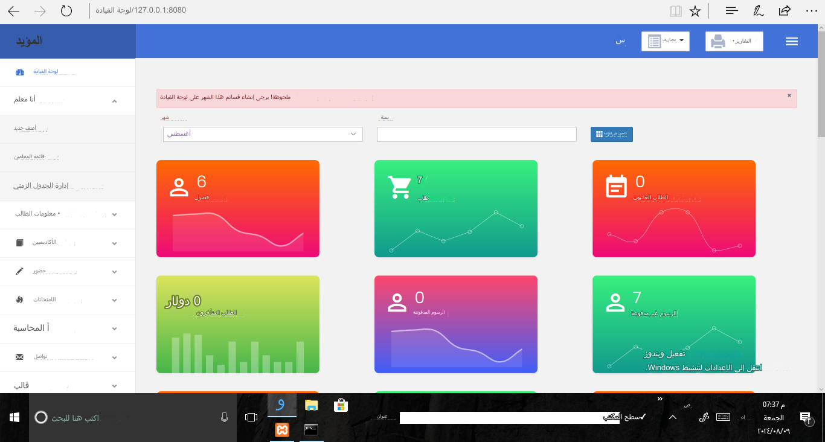
Task: Dismiss the pink notice alert banner
Action: pyautogui.click(x=789, y=95)
